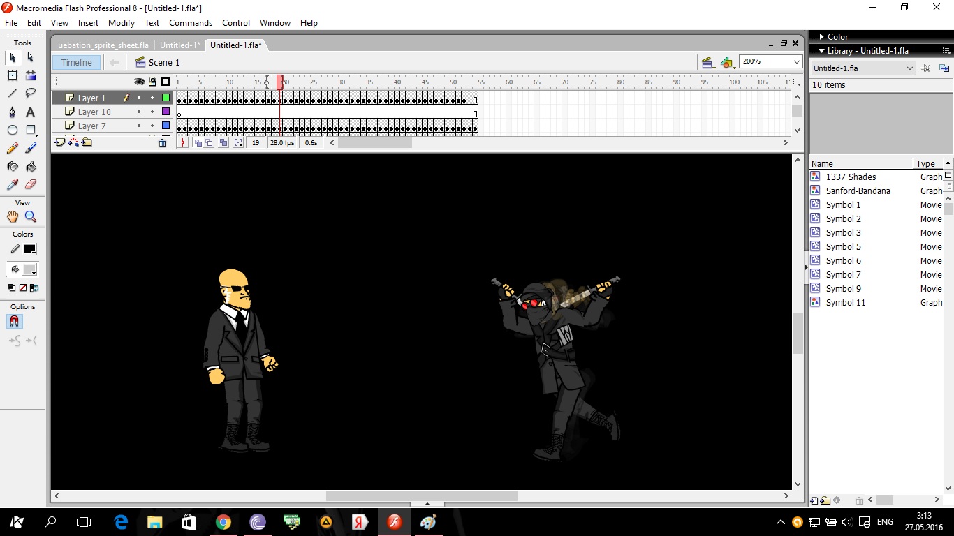Viewport: 954px width, 536px height.
Task: Select the Text tool
Action: 31,112
